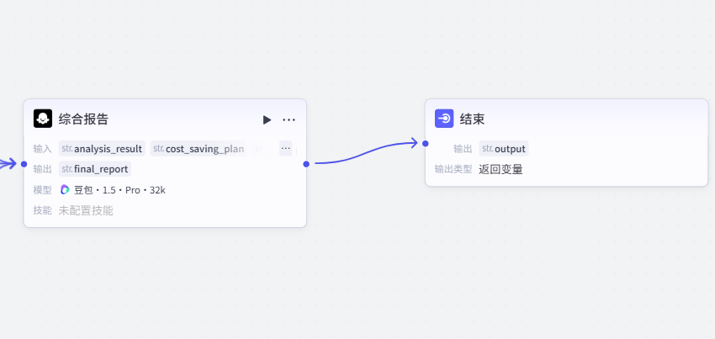Click the purple 结束 node icon
Viewport: 715px width, 339px height.
pos(444,119)
